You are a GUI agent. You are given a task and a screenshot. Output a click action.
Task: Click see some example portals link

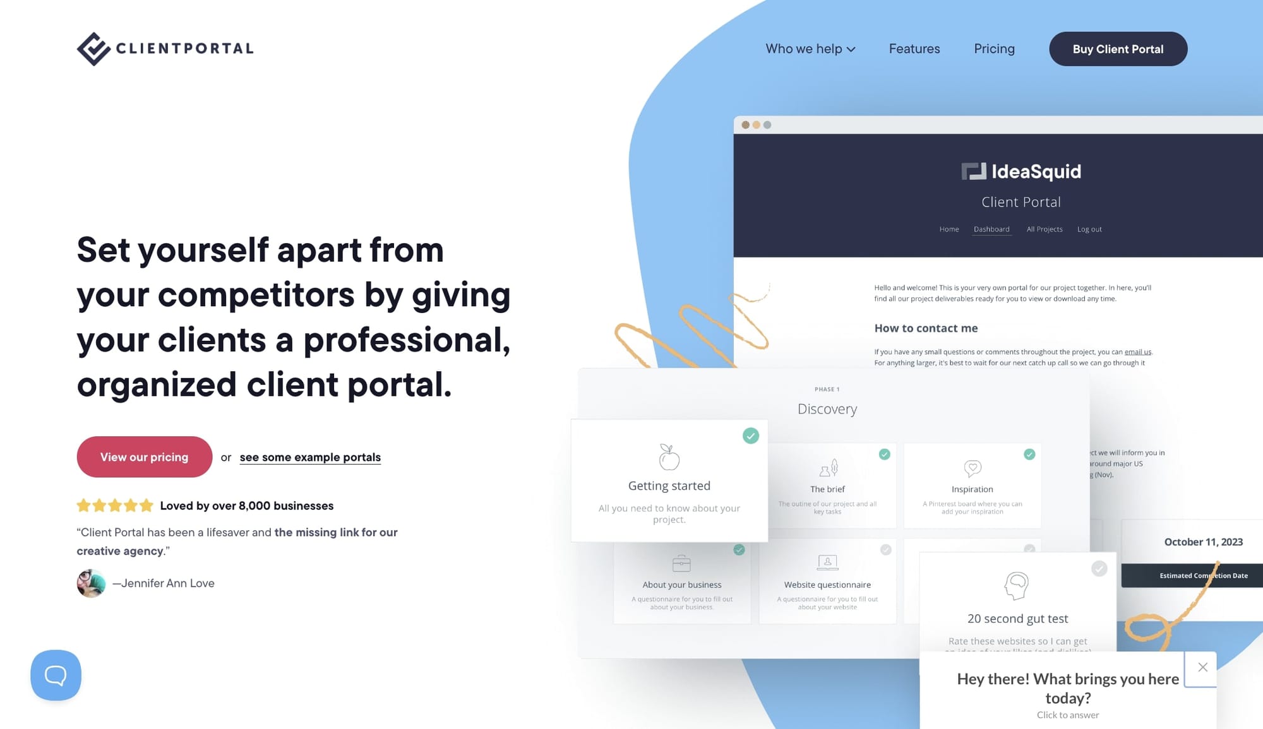tap(310, 456)
